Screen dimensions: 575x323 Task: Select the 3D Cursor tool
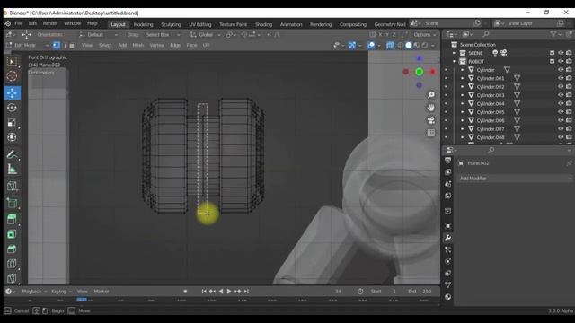(12, 76)
